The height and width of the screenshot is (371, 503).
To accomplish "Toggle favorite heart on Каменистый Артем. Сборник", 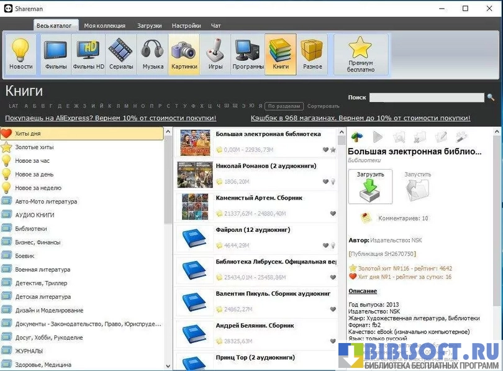I will [333, 214].
